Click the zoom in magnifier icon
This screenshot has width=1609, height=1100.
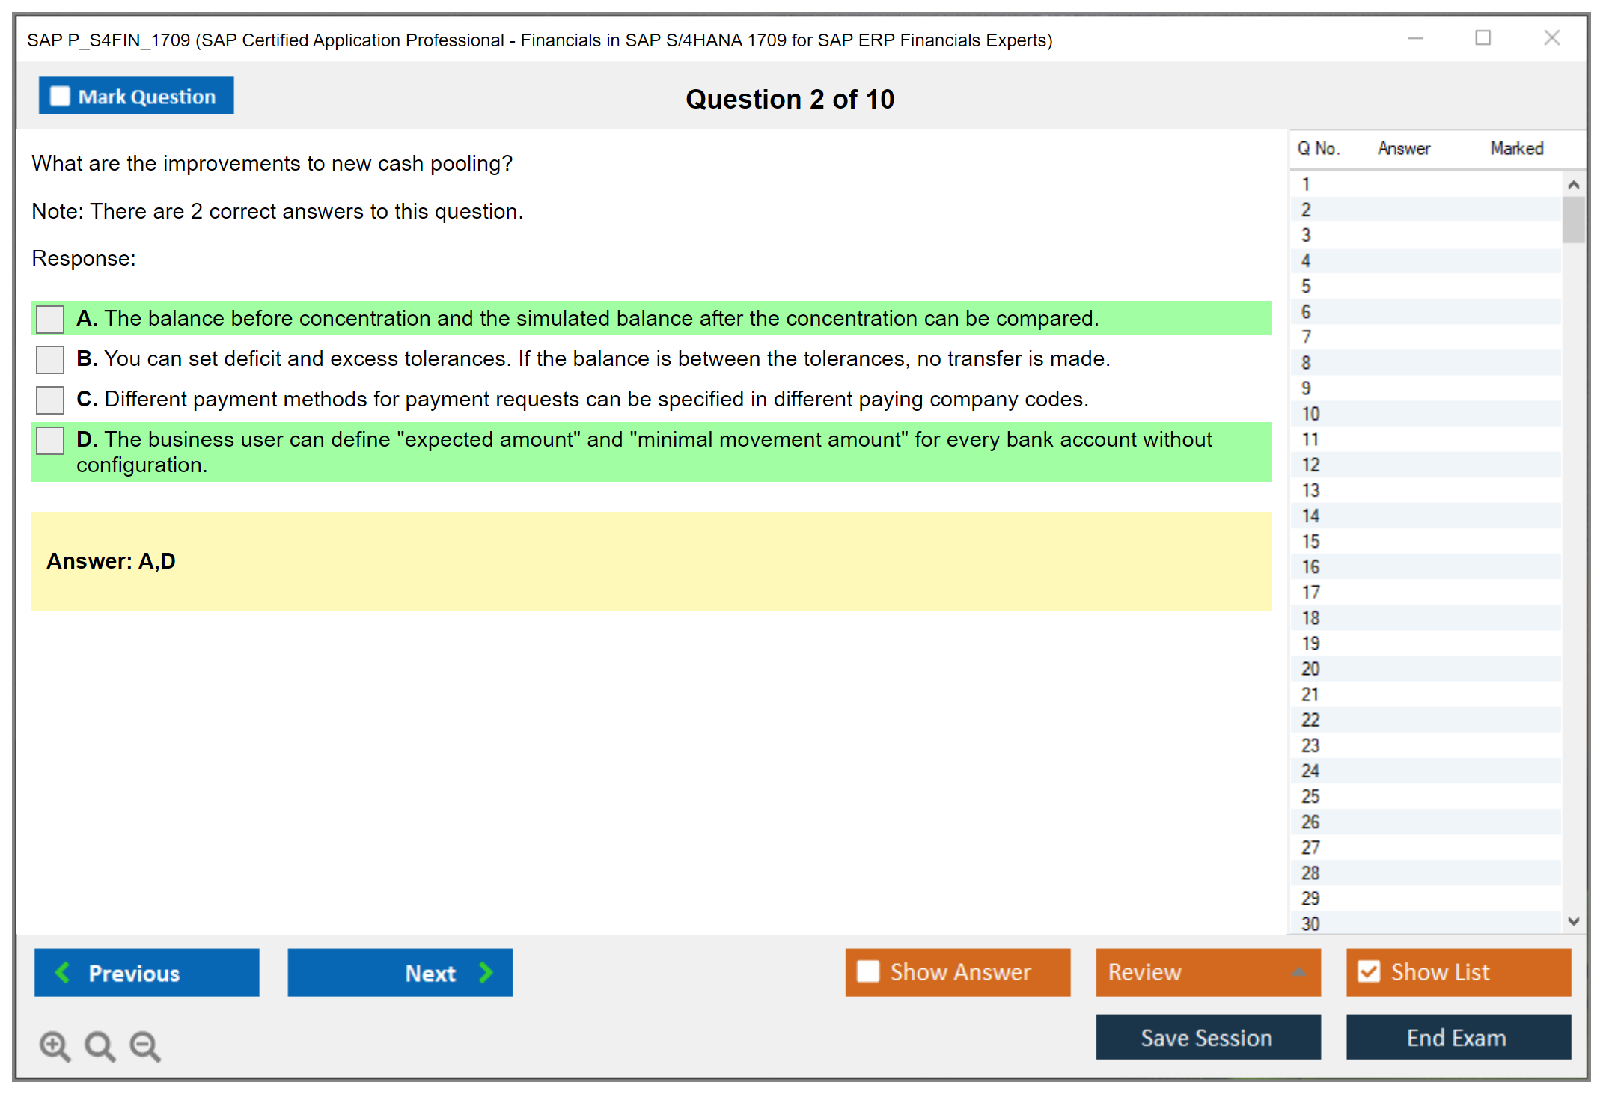(x=54, y=1045)
